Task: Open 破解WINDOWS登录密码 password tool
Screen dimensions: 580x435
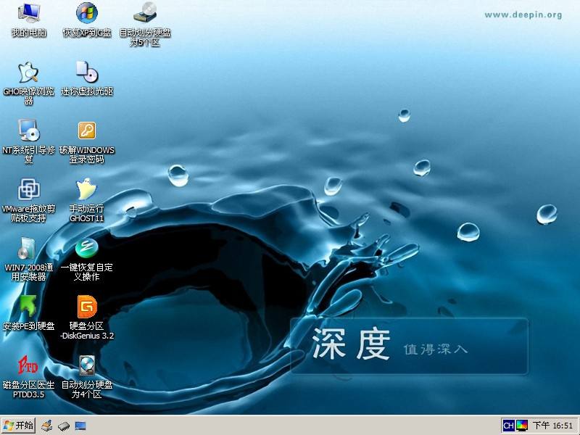Action: click(87, 134)
